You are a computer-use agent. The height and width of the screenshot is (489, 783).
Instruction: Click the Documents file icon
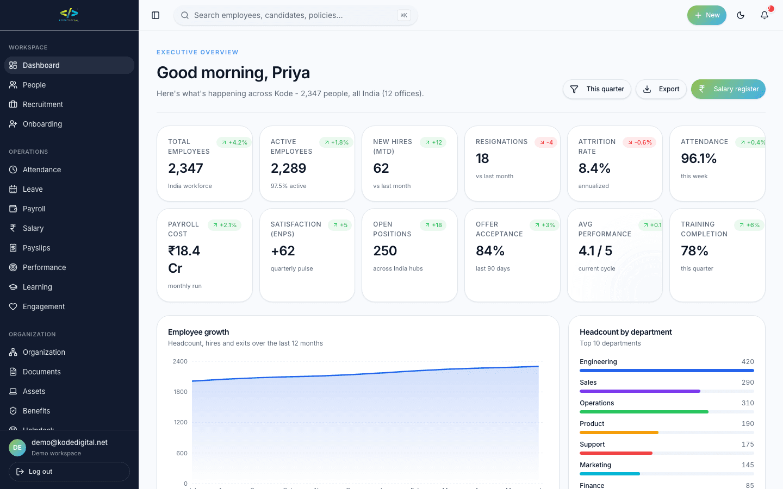click(13, 372)
